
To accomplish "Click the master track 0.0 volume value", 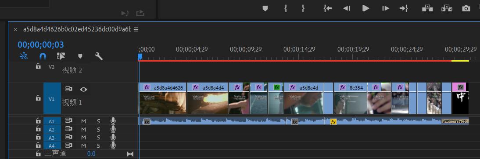I will click(x=91, y=154).
